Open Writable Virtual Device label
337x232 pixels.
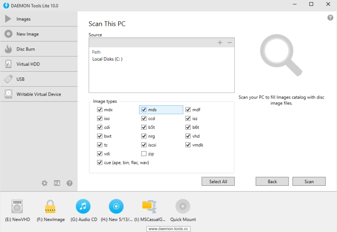pyautogui.click(x=39, y=94)
